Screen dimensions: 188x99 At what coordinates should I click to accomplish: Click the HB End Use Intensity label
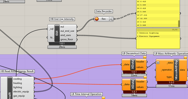[62, 19]
